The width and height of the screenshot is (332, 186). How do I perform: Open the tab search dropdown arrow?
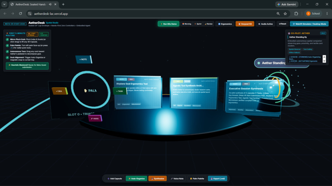[x=4, y=4]
